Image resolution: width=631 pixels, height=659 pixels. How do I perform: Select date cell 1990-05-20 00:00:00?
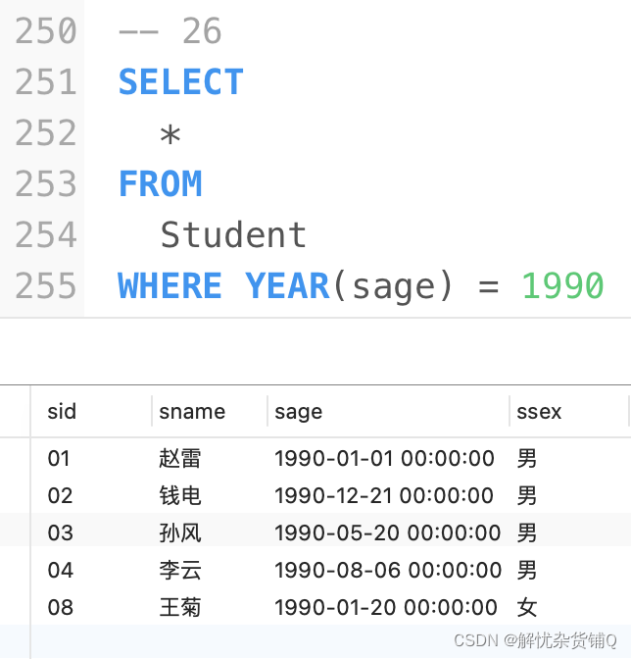pyautogui.click(x=387, y=532)
